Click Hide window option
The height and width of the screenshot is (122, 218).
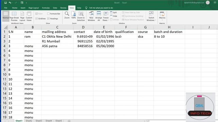pos(113,16)
